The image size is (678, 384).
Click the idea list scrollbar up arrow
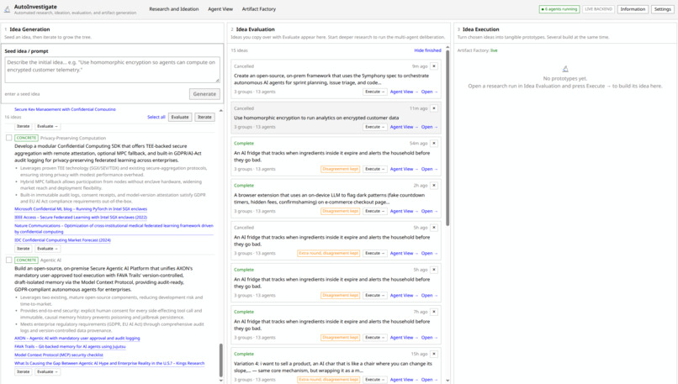pyautogui.click(x=221, y=111)
